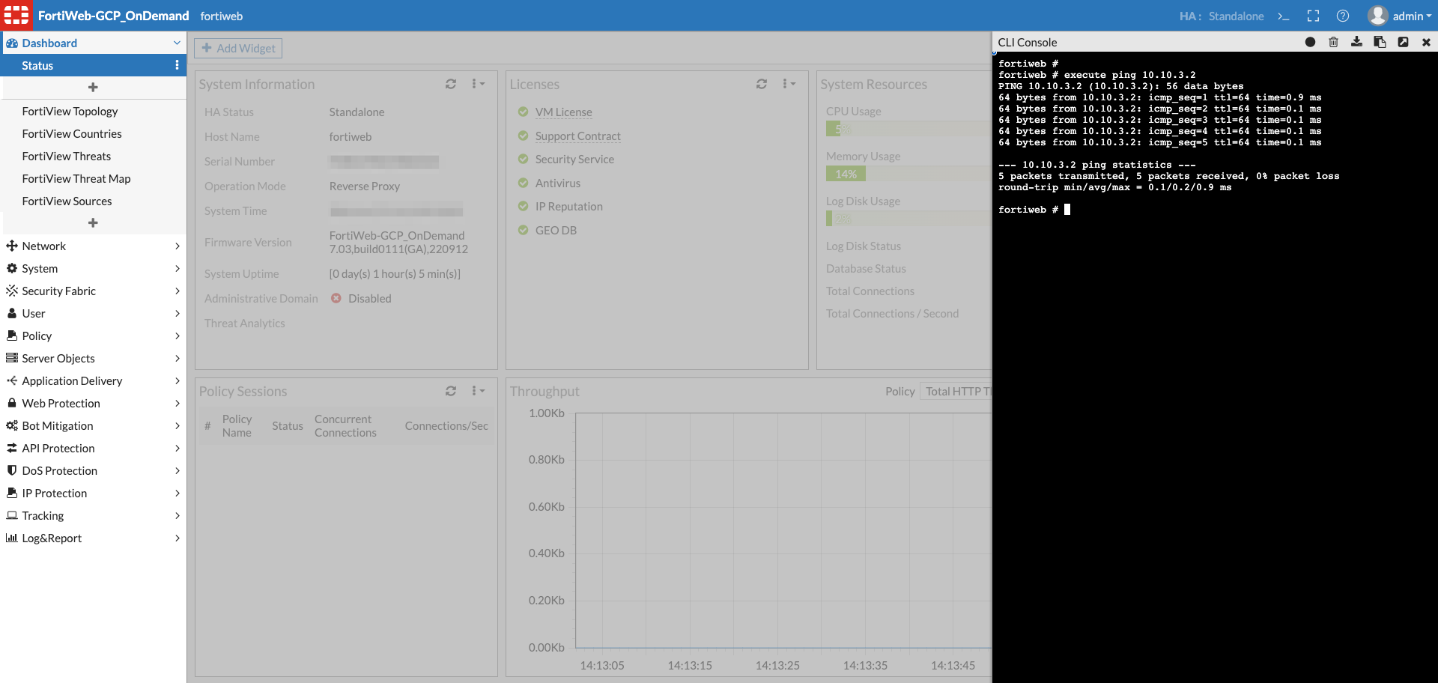Close the CLI Console panel

pos(1426,43)
